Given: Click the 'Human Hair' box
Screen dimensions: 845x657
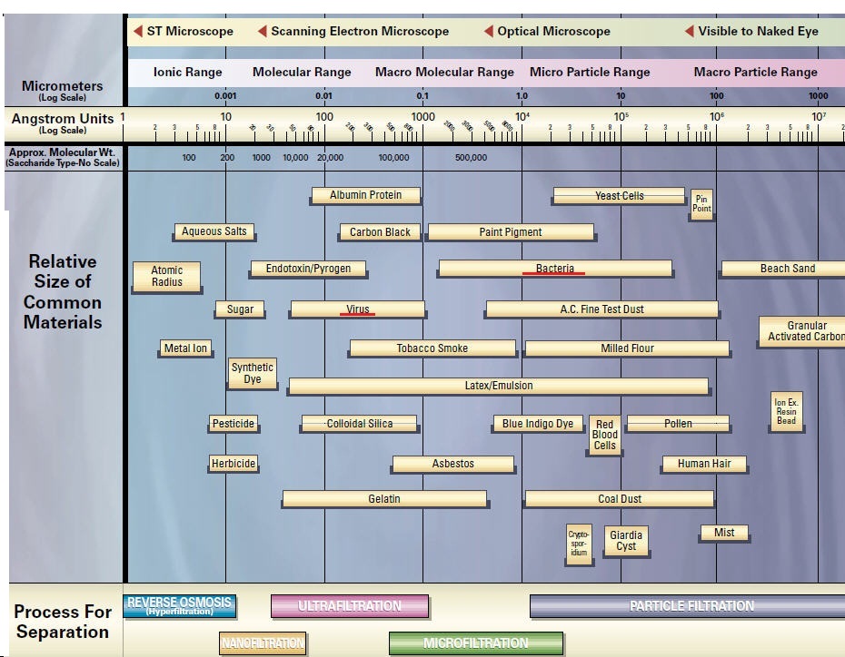Looking at the screenshot, I should [704, 464].
